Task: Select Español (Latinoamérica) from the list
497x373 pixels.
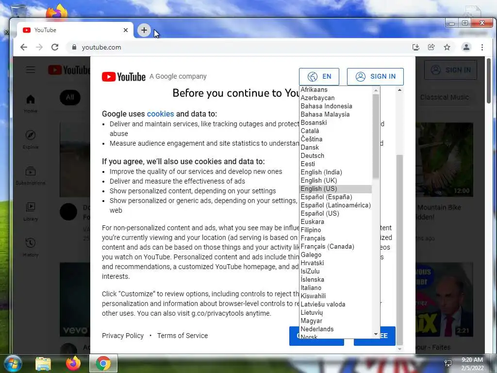Action: [336, 205]
